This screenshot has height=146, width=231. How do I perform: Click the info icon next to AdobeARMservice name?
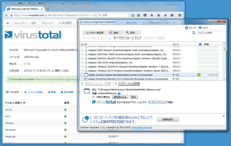(x=119, y=93)
